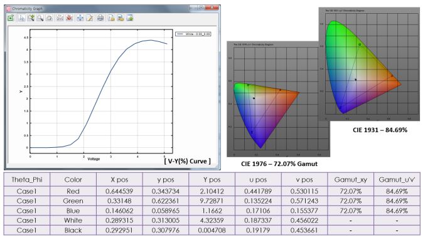The width and height of the screenshot is (435, 238).
Task: Click the 'Gamut_u'v'' column header
Action: pos(397,180)
